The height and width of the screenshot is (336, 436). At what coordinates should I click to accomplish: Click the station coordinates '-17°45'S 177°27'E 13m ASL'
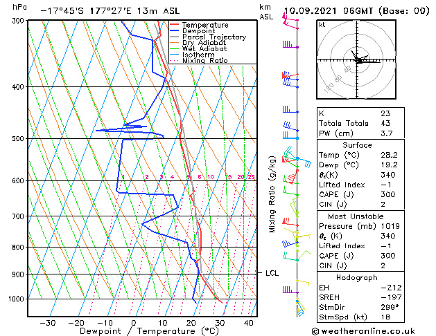[110, 11]
